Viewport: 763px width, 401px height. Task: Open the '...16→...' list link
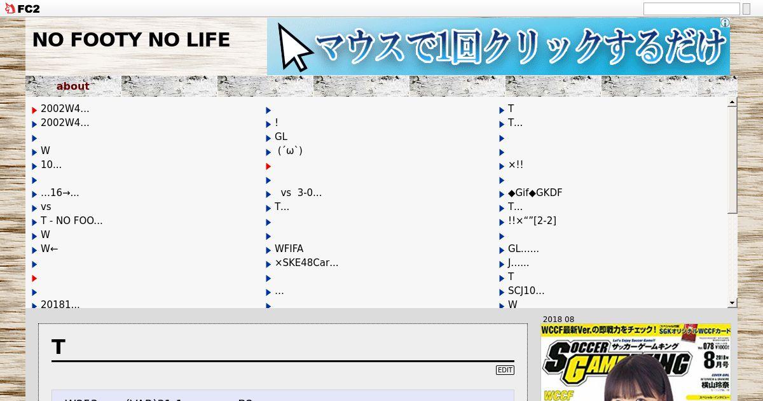[x=60, y=192]
